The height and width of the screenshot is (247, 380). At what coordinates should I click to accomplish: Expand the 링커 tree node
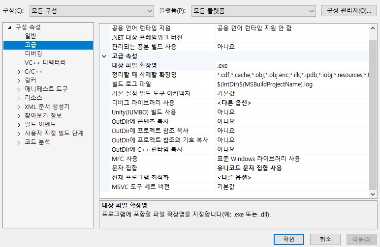click(19, 81)
